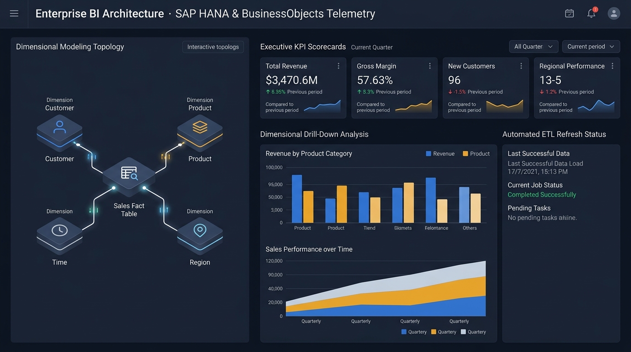Image resolution: width=631 pixels, height=352 pixels.
Task: Open New Customers card options menu
Action: [x=521, y=66]
